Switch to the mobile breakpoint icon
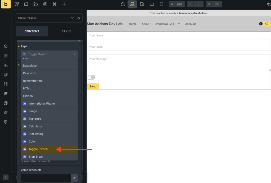Image resolution: width=271 pixels, height=183 pixels. [x=161, y=4]
